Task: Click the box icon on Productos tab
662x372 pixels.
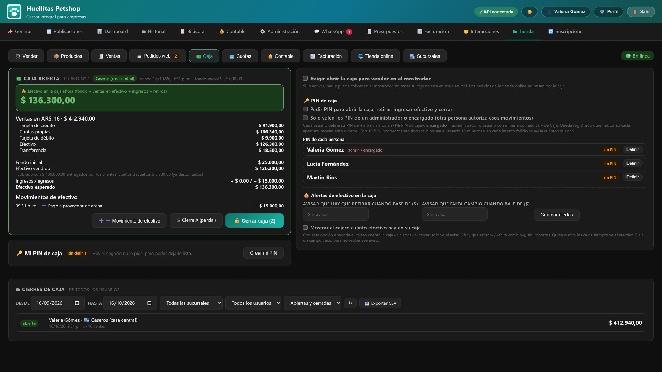Action: [x=56, y=56]
